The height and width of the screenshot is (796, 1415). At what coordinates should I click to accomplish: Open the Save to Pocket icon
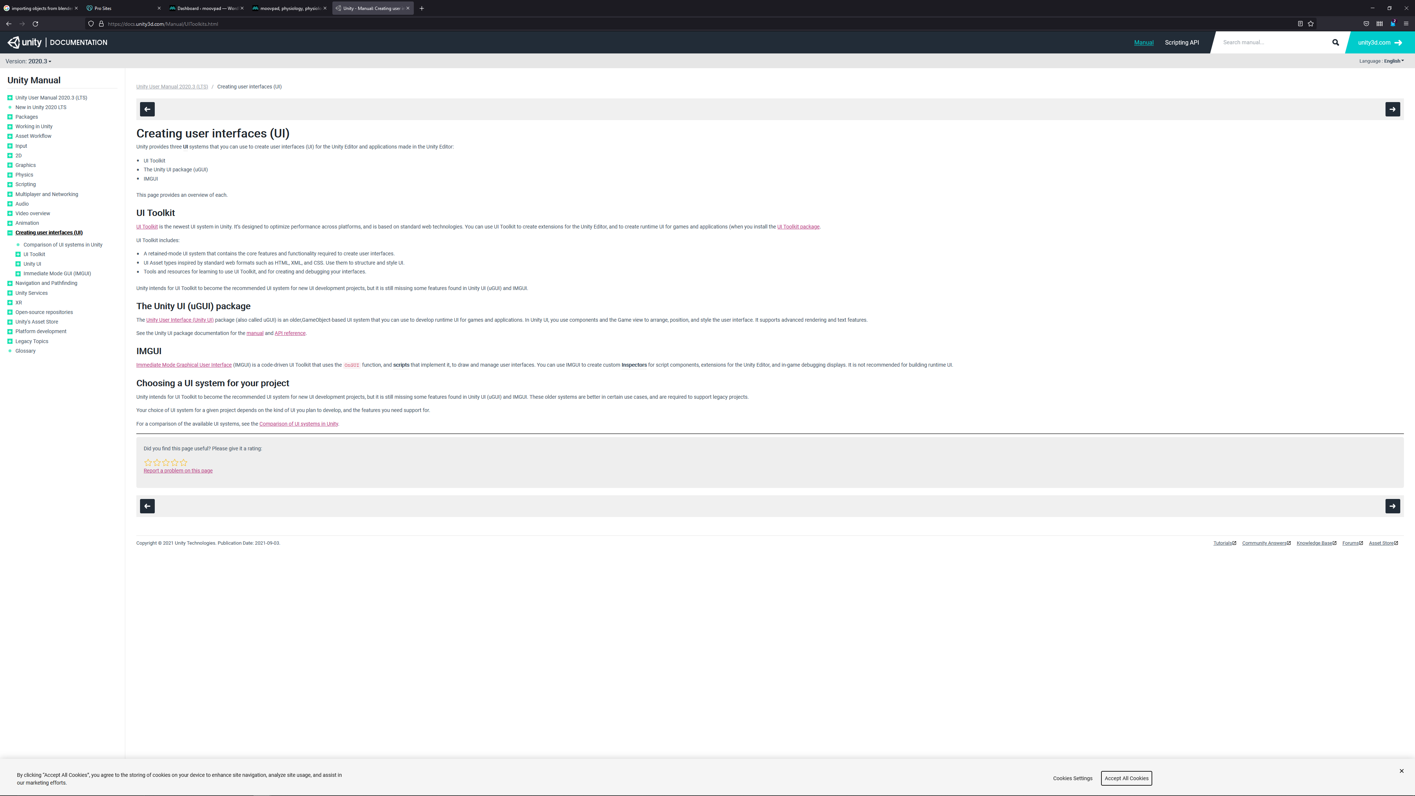(1366, 24)
